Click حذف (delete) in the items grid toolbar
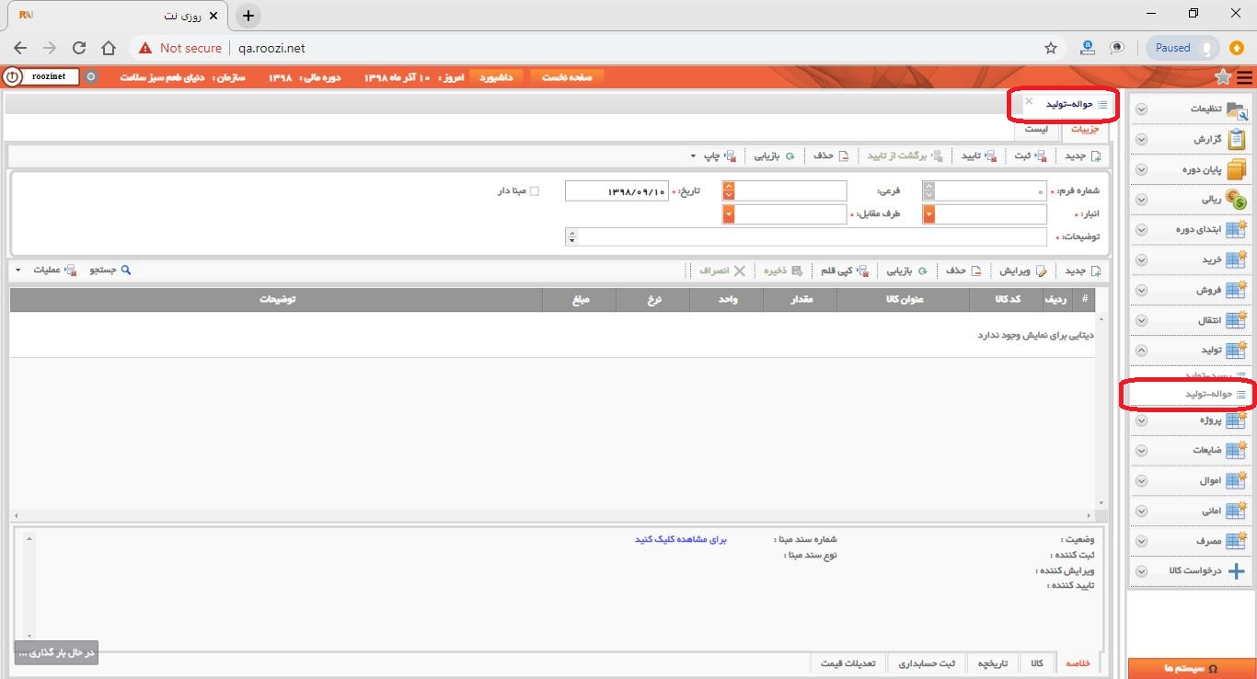The height and width of the screenshot is (679, 1257). 963,270
